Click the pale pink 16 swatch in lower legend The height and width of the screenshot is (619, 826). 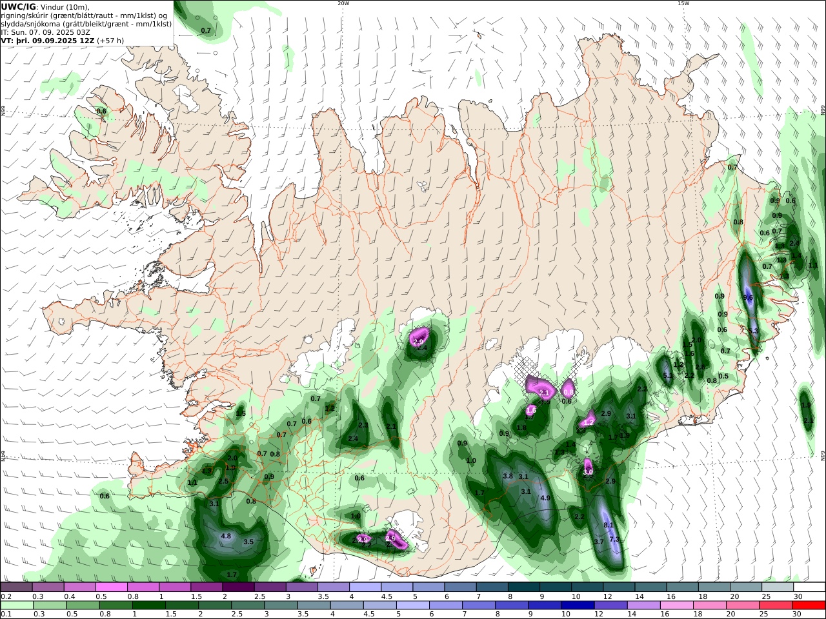click(677, 605)
